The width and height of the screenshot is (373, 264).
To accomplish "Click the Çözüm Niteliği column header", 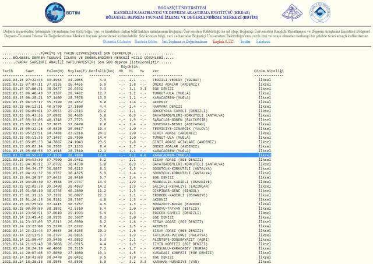I will pos(269,71).
